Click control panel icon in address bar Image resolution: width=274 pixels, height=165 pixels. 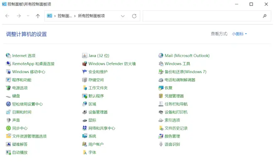click(50, 16)
